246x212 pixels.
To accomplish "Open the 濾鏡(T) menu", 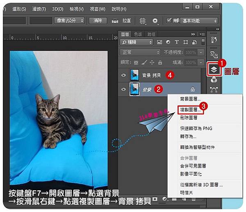I will pos(39,9).
